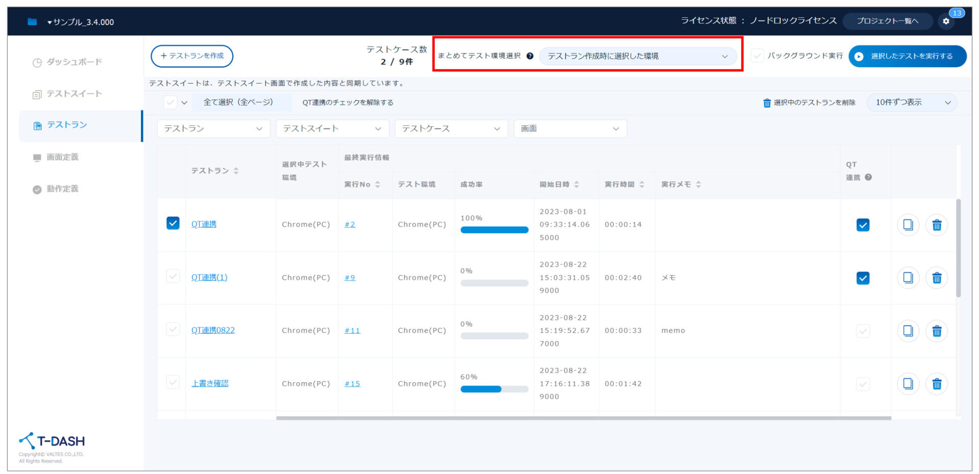Click help icon next to QT連携 column header
The image size is (979, 474).
(868, 177)
